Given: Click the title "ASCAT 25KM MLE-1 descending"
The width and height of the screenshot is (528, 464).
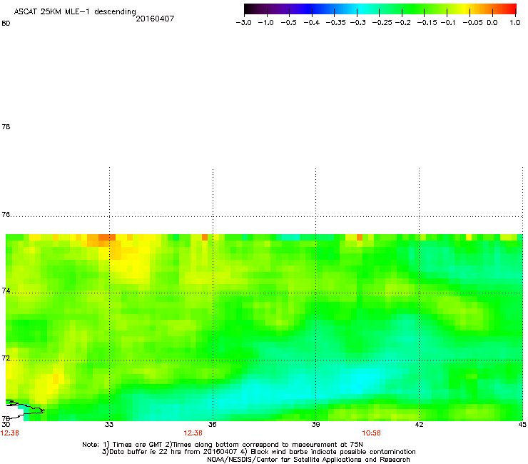Looking at the screenshot, I should pos(75,11).
